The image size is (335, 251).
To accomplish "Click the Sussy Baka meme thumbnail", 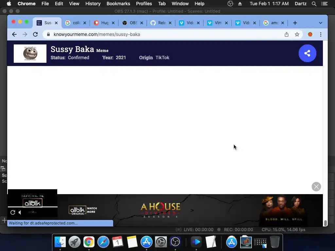I will point(30,54).
